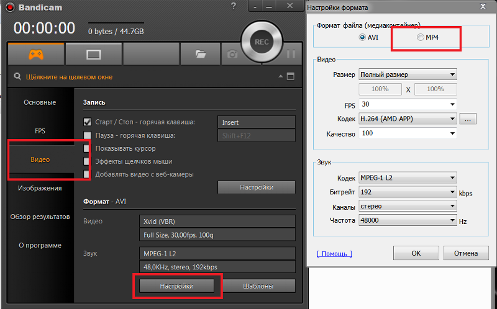Open the Основные sidebar section
Image resolution: width=497 pixels, height=309 pixels.
tap(40, 102)
